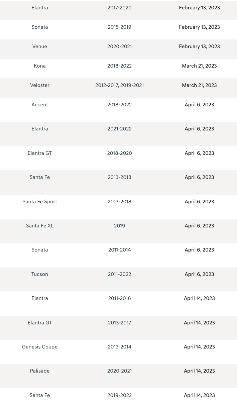Click the Santa Fe Sport row label

pos(40,202)
